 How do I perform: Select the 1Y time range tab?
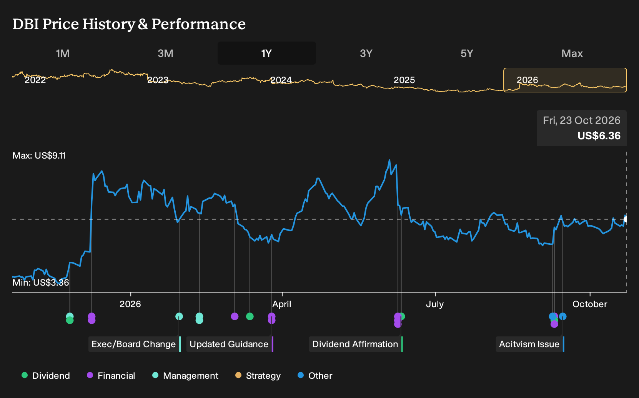[x=267, y=53]
